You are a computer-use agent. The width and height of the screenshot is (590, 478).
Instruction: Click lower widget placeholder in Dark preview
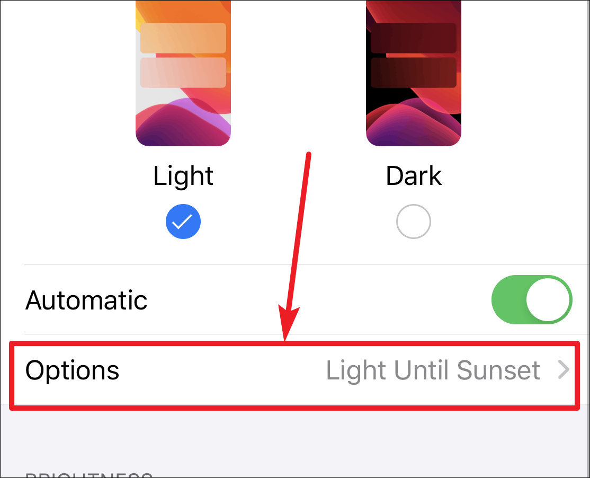coord(414,73)
